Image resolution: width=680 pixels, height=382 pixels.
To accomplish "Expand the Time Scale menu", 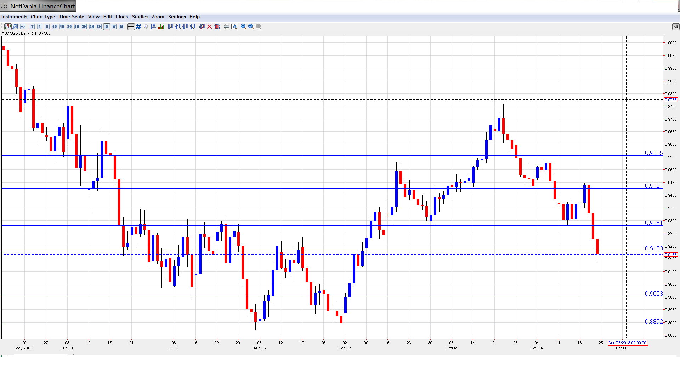I will (x=71, y=17).
